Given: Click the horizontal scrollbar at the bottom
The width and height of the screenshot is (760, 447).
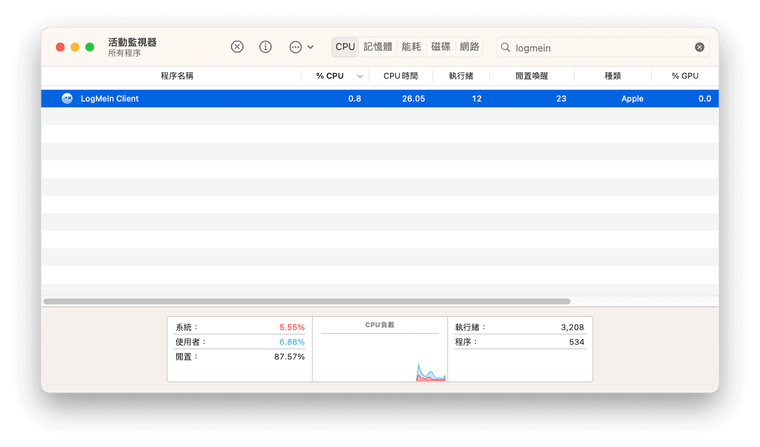Looking at the screenshot, I should [309, 301].
